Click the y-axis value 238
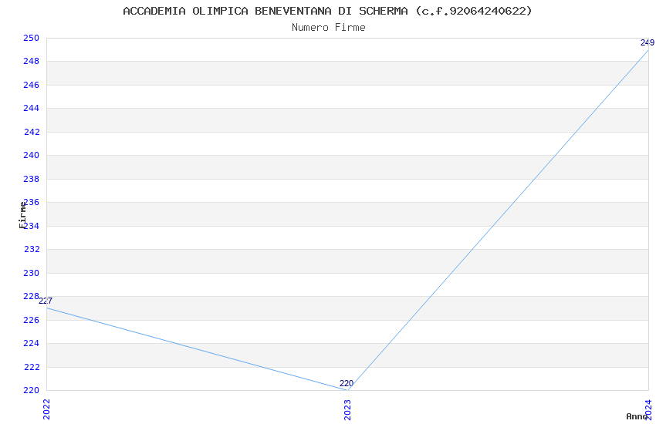Viewport: 656px width, 424px height. tap(32, 179)
